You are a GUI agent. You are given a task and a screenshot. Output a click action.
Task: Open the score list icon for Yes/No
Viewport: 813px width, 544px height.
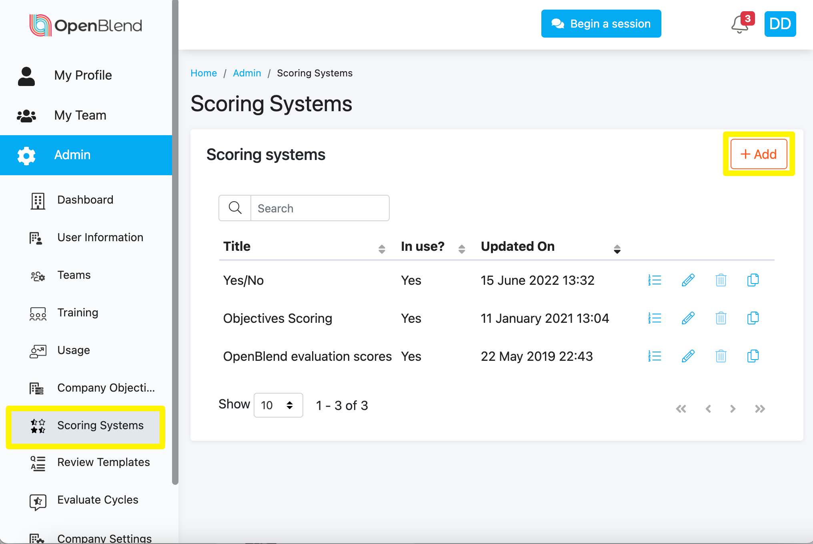[x=655, y=280]
